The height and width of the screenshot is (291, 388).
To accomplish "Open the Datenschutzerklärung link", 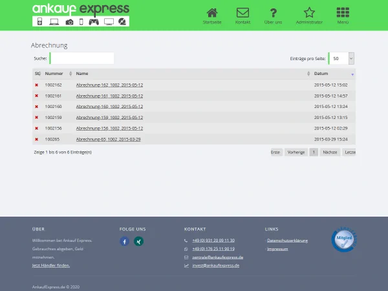I will [x=287, y=240].
